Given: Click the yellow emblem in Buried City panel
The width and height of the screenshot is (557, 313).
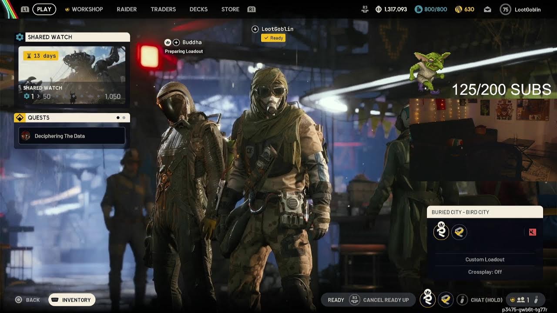Looking at the screenshot, I should point(459,232).
